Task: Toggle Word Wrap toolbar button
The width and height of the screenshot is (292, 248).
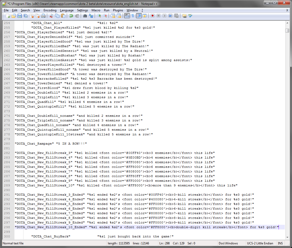Action: pos(127,16)
